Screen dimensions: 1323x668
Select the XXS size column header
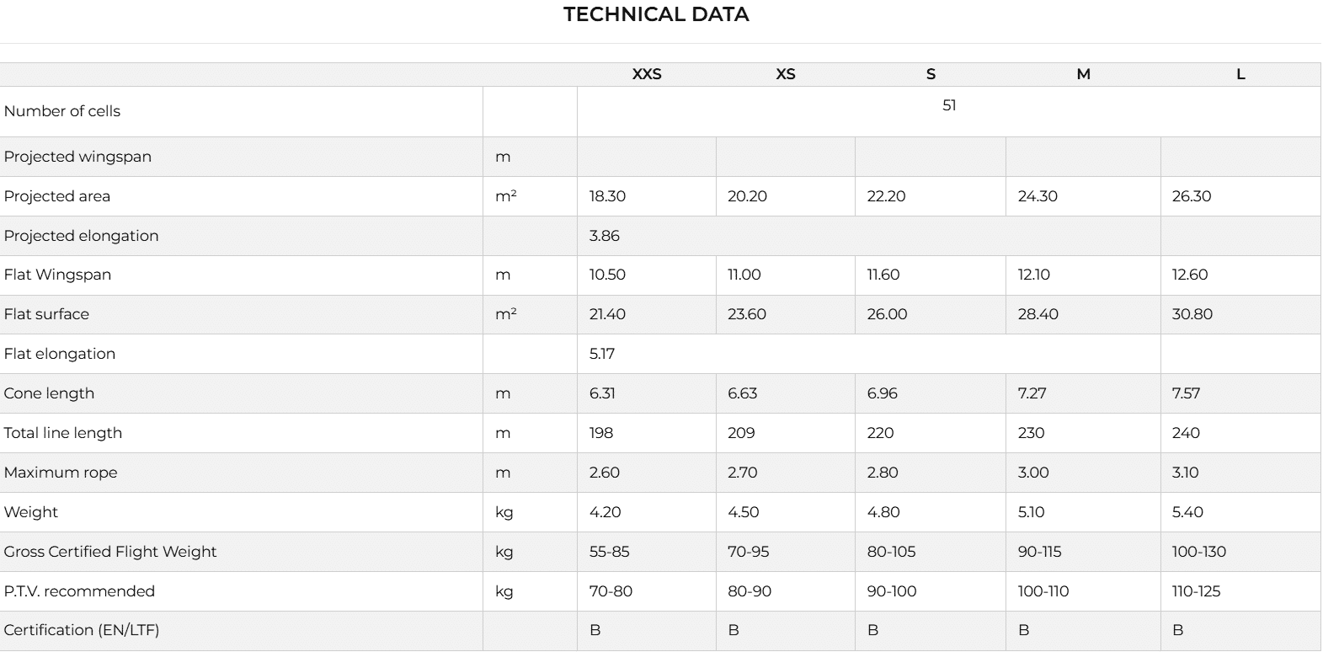point(647,74)
